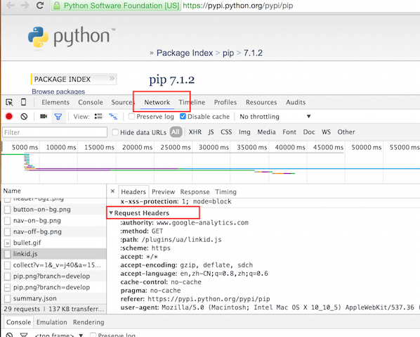Uncheck the Disable cache checkbox
420x337 pixels.
pos(183,117)
